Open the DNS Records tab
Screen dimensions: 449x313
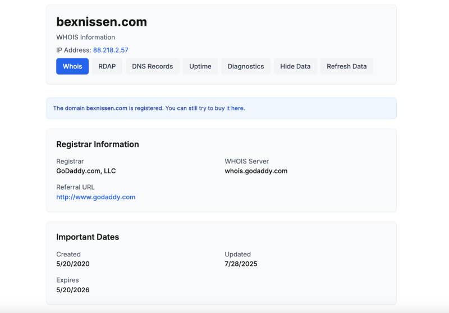click(152, 66)
